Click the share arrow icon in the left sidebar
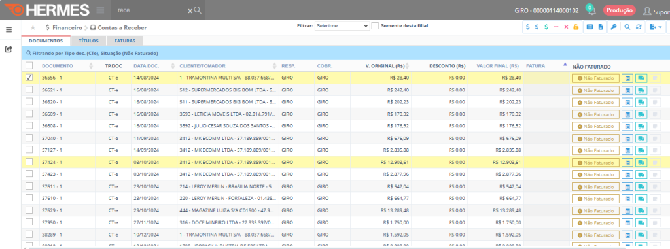Screen dimensions: 670x249 [9, 49]
